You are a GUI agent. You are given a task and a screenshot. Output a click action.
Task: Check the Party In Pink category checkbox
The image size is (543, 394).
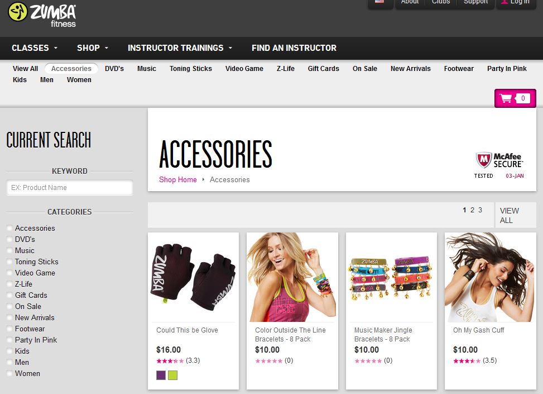[x=9, y=340]
